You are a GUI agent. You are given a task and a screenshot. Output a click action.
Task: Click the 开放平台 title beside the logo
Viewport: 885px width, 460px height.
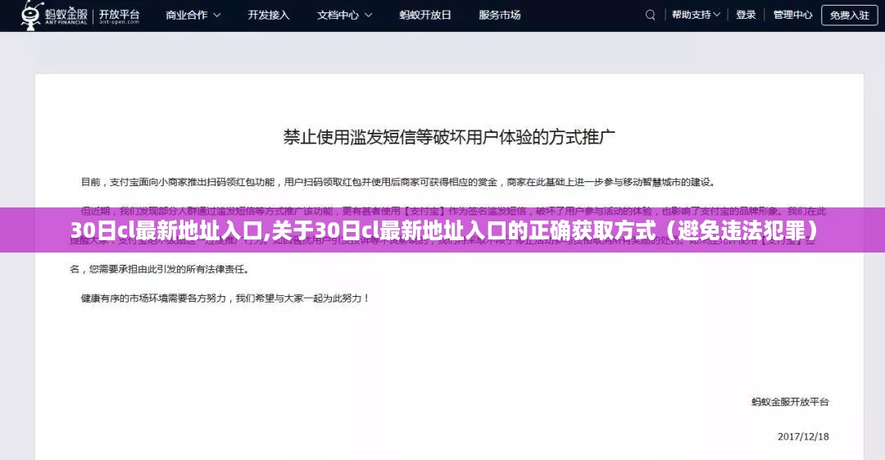[x=120, y=15]
